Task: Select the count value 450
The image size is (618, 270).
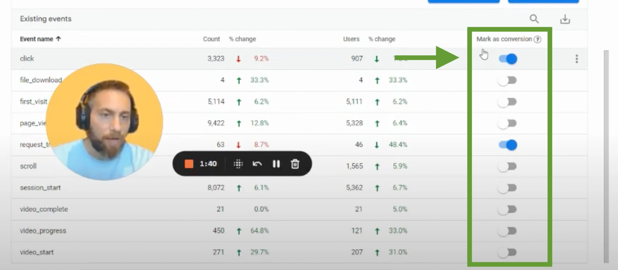Action: (218, 231)
